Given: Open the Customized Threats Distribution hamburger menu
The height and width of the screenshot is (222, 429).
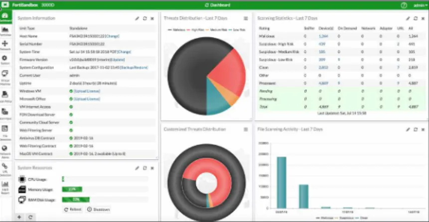Looking at the screenshot, I should (246, 129).
